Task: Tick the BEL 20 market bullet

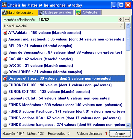Action: (5, 46)
